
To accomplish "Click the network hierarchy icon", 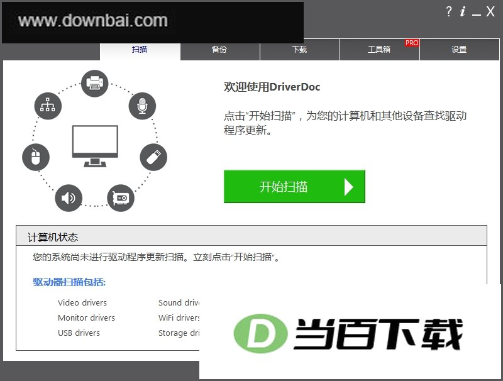I will (48, 106).
